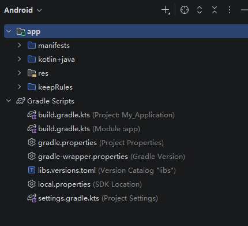The image size is (248, 226).
Task: Collapse the app module node
Action: tap(9, 31)
